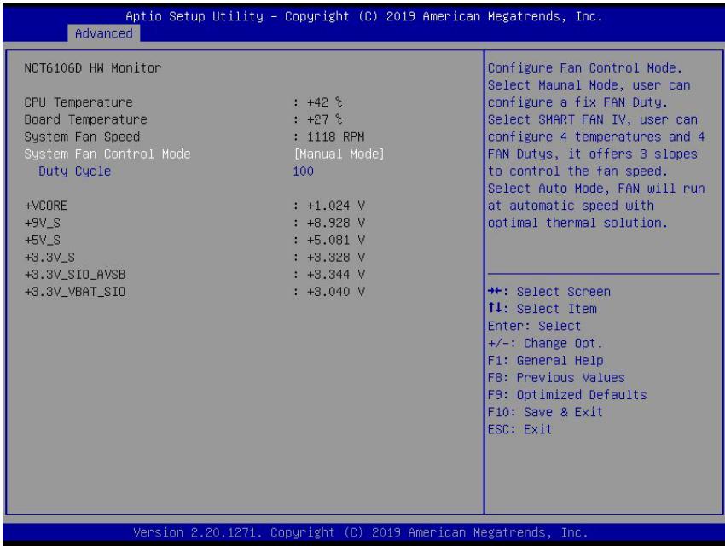
Task: Select the Duty Cycle option
Action: [74, 171]
